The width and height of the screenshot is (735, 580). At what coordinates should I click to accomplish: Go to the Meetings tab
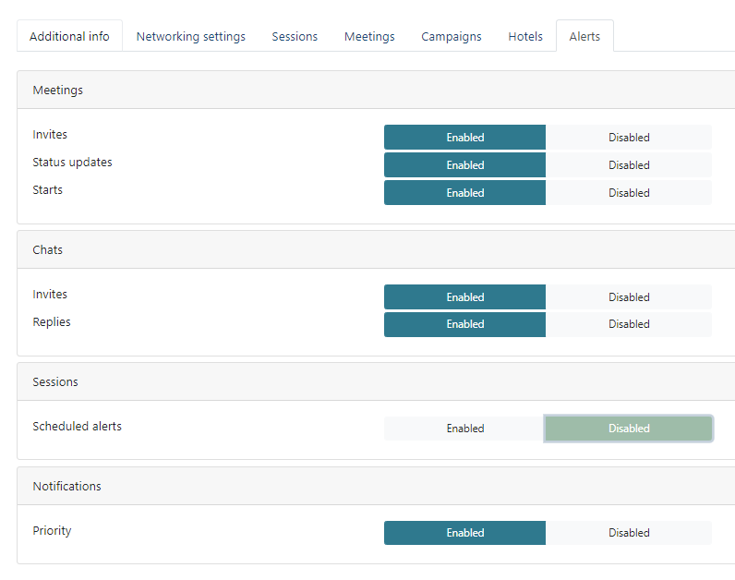pos(369,37)
